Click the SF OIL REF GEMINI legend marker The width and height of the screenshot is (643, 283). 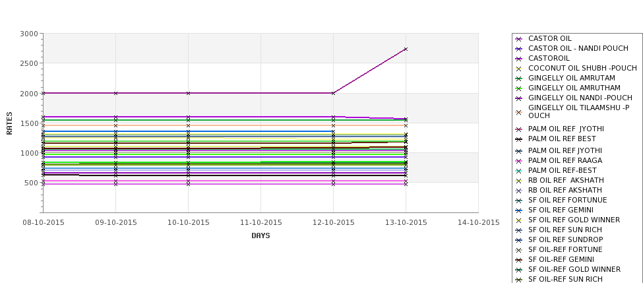coord(519,210)
